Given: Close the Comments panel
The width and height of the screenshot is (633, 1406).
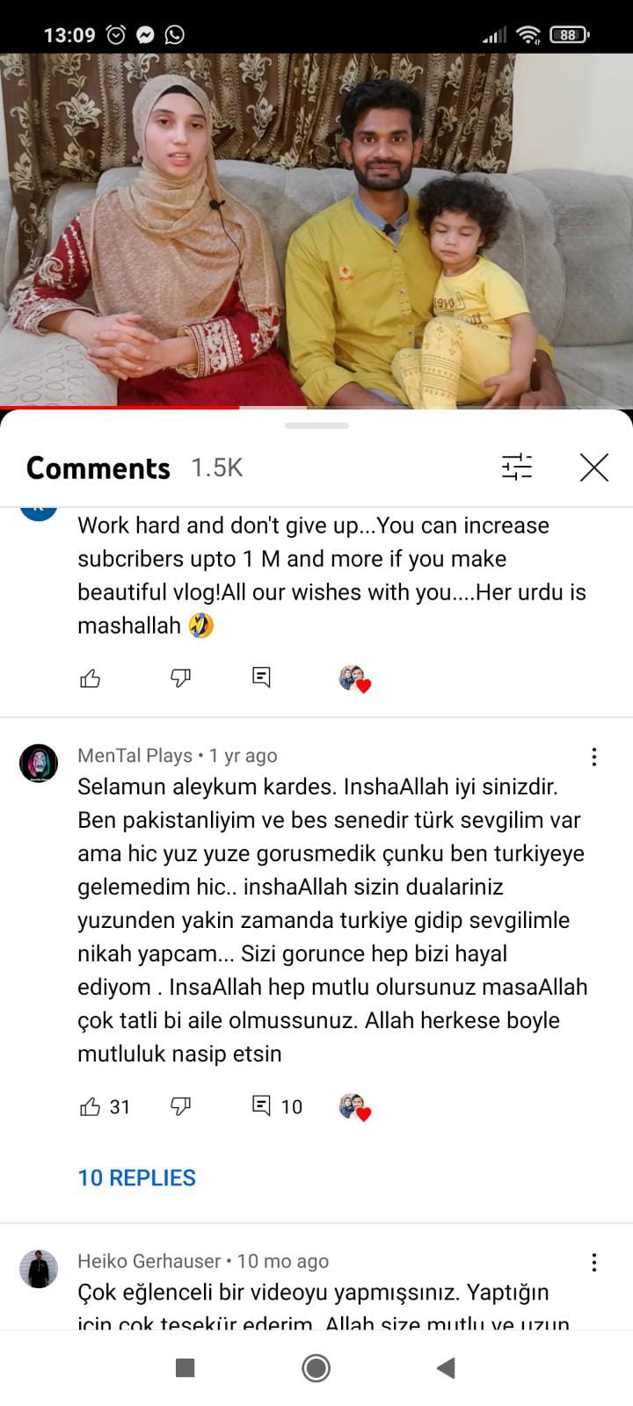Looking at the screenshot, I should click(x=594, y=467).
